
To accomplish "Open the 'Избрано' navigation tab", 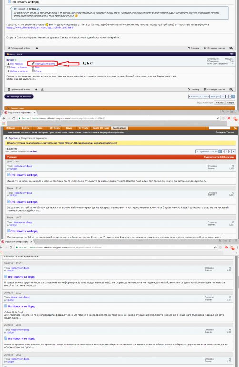I will [x=11, y=128].
